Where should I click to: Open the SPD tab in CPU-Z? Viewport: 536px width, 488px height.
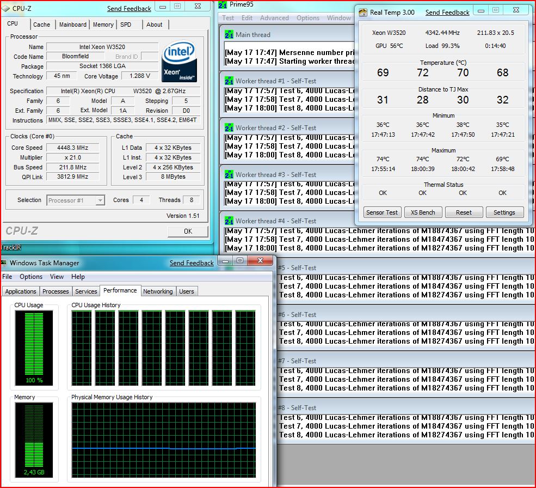(126, 25)
